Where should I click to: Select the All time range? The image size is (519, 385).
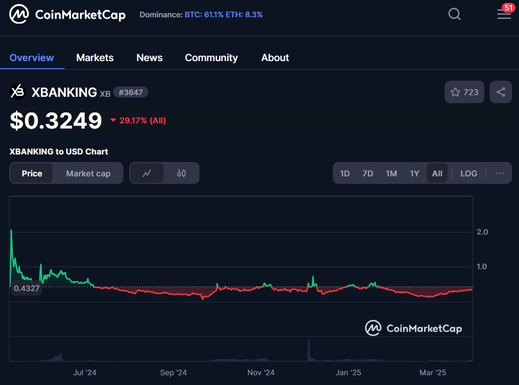[437, 173]
